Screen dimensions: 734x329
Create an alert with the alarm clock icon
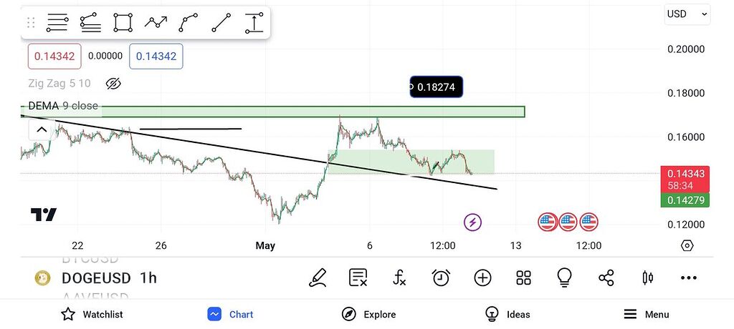point(441,278)
